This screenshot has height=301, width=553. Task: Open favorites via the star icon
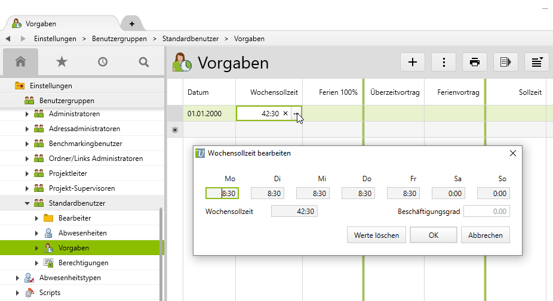click(62, 61)
